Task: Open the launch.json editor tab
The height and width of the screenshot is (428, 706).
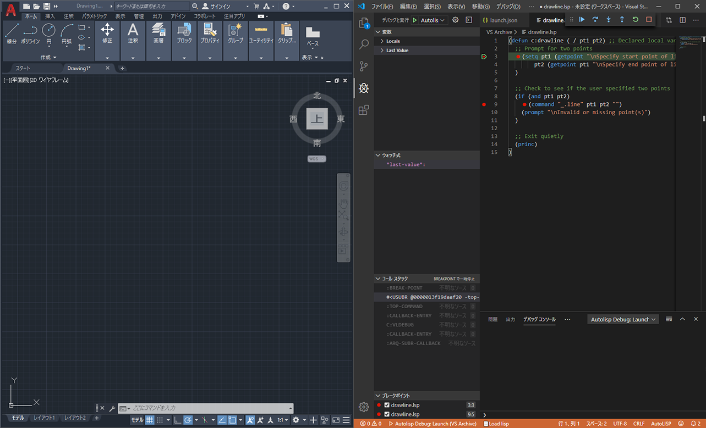Action: tap(503, 20)
